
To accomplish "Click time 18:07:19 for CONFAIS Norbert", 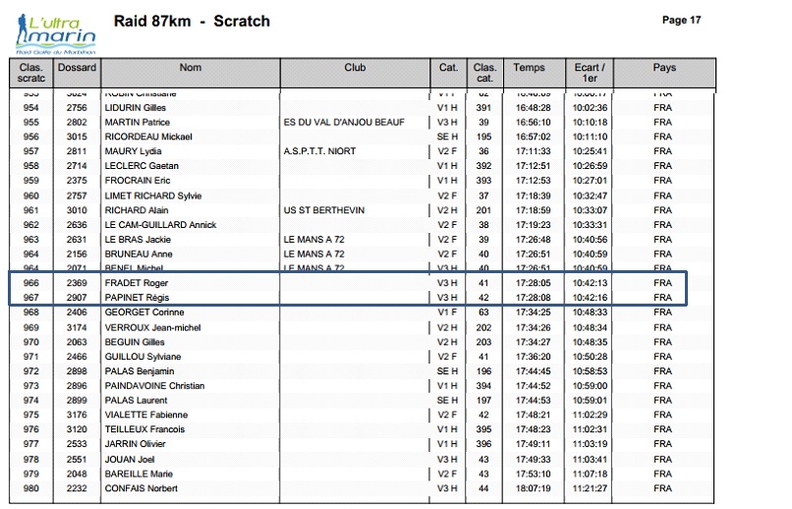I will (x=533, y=488).
